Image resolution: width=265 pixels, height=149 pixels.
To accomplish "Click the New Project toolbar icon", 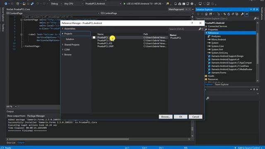I will click(x=18, y=4).
